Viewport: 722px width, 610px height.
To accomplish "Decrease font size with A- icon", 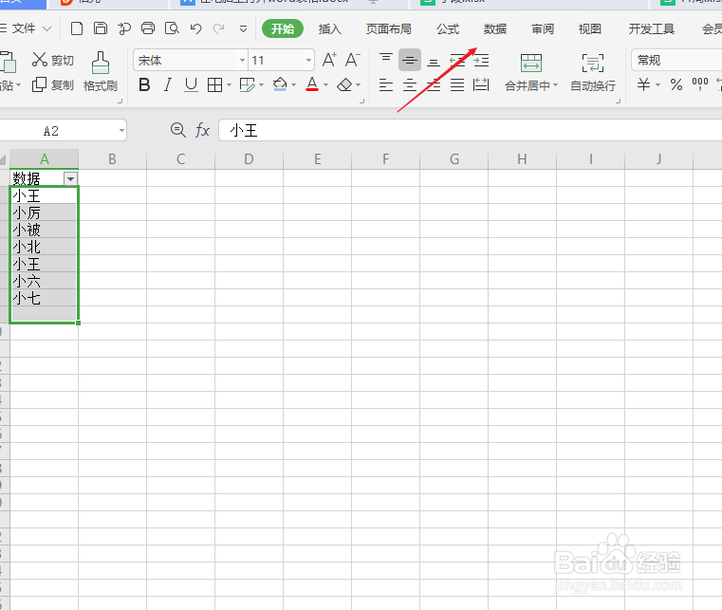I will click(352, 60).
